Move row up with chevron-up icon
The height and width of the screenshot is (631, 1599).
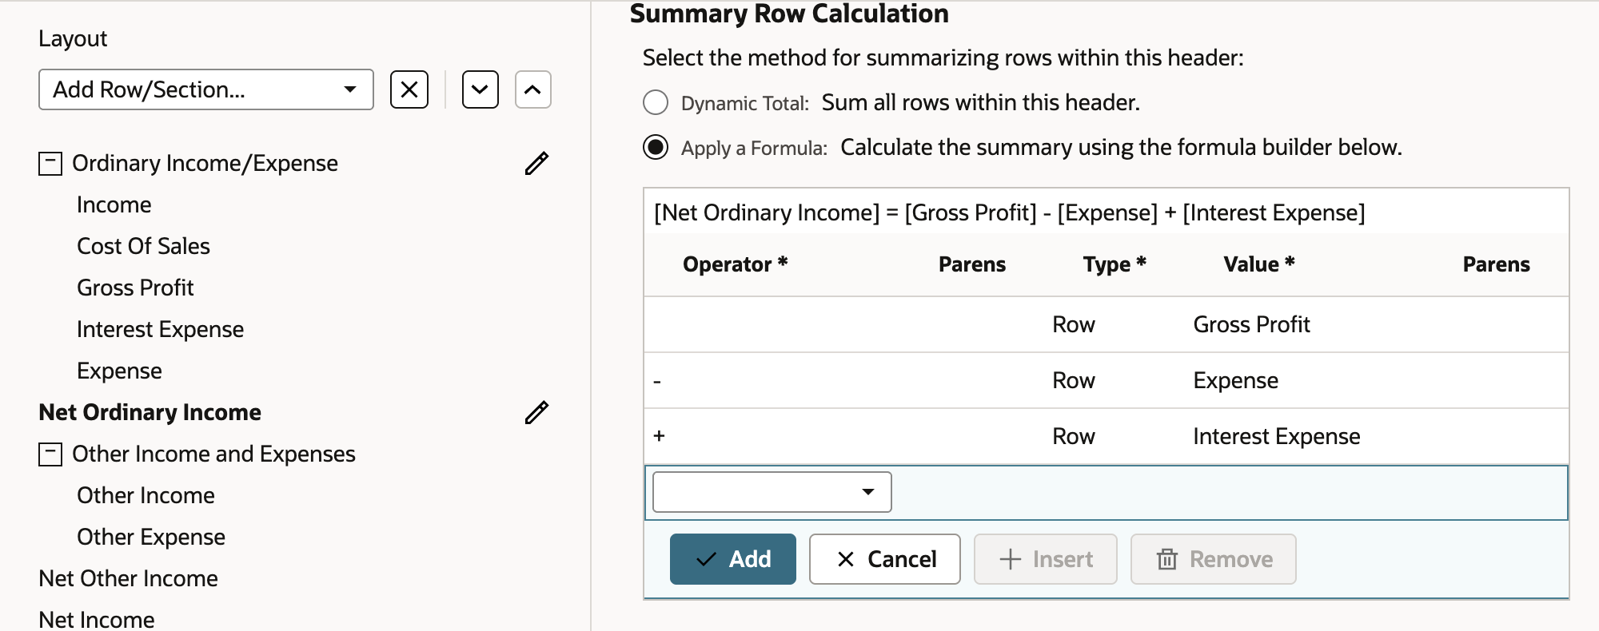(x=533, y=89)
